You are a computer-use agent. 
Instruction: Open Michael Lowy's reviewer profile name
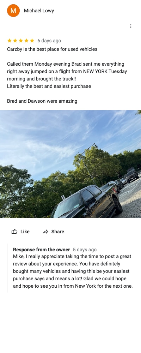39,11
